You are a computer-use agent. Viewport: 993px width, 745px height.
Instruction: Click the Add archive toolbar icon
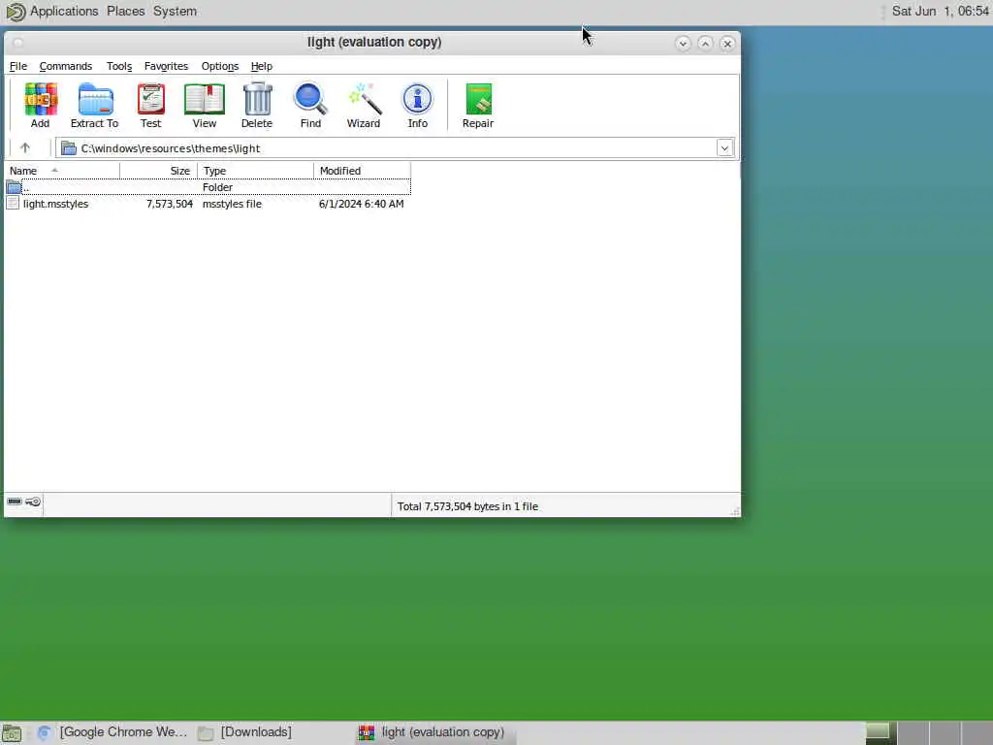41,100
